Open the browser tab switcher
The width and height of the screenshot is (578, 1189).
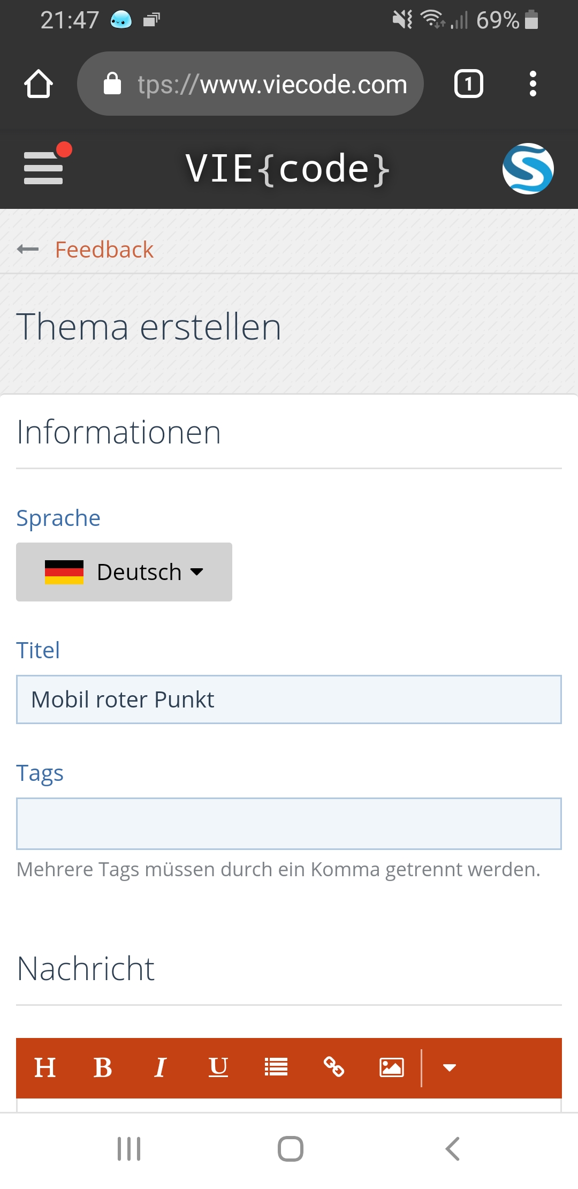[469, 84]
